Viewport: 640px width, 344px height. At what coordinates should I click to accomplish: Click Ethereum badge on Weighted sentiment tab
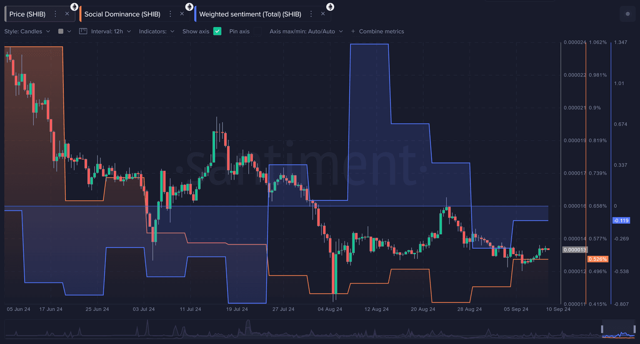[330, 7]
